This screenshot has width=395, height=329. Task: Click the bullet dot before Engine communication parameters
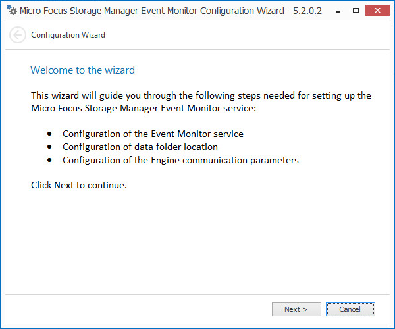coord(49,160)
